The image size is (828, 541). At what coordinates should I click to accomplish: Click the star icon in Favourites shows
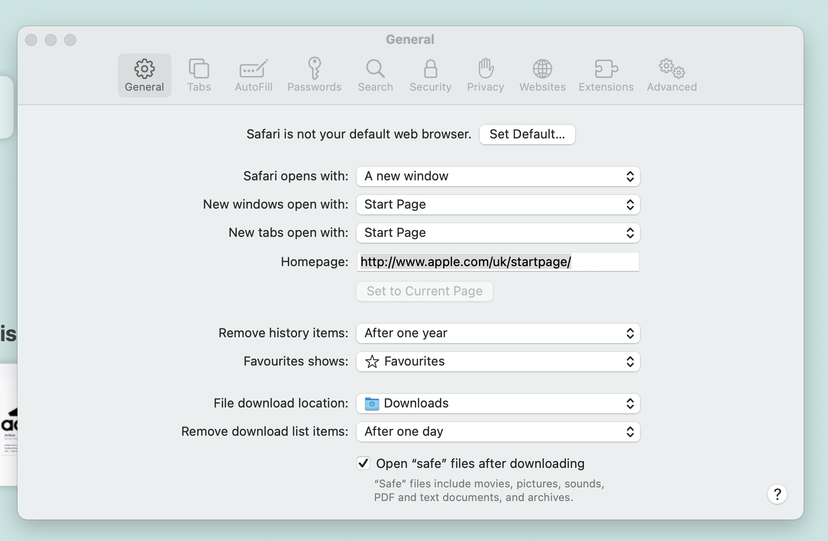pyautogui.click(x=372, y=362)
